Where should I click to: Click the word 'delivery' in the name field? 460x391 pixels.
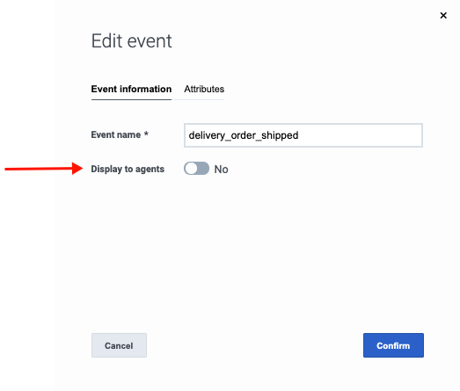pyautogui.click(x=207, y=135)
